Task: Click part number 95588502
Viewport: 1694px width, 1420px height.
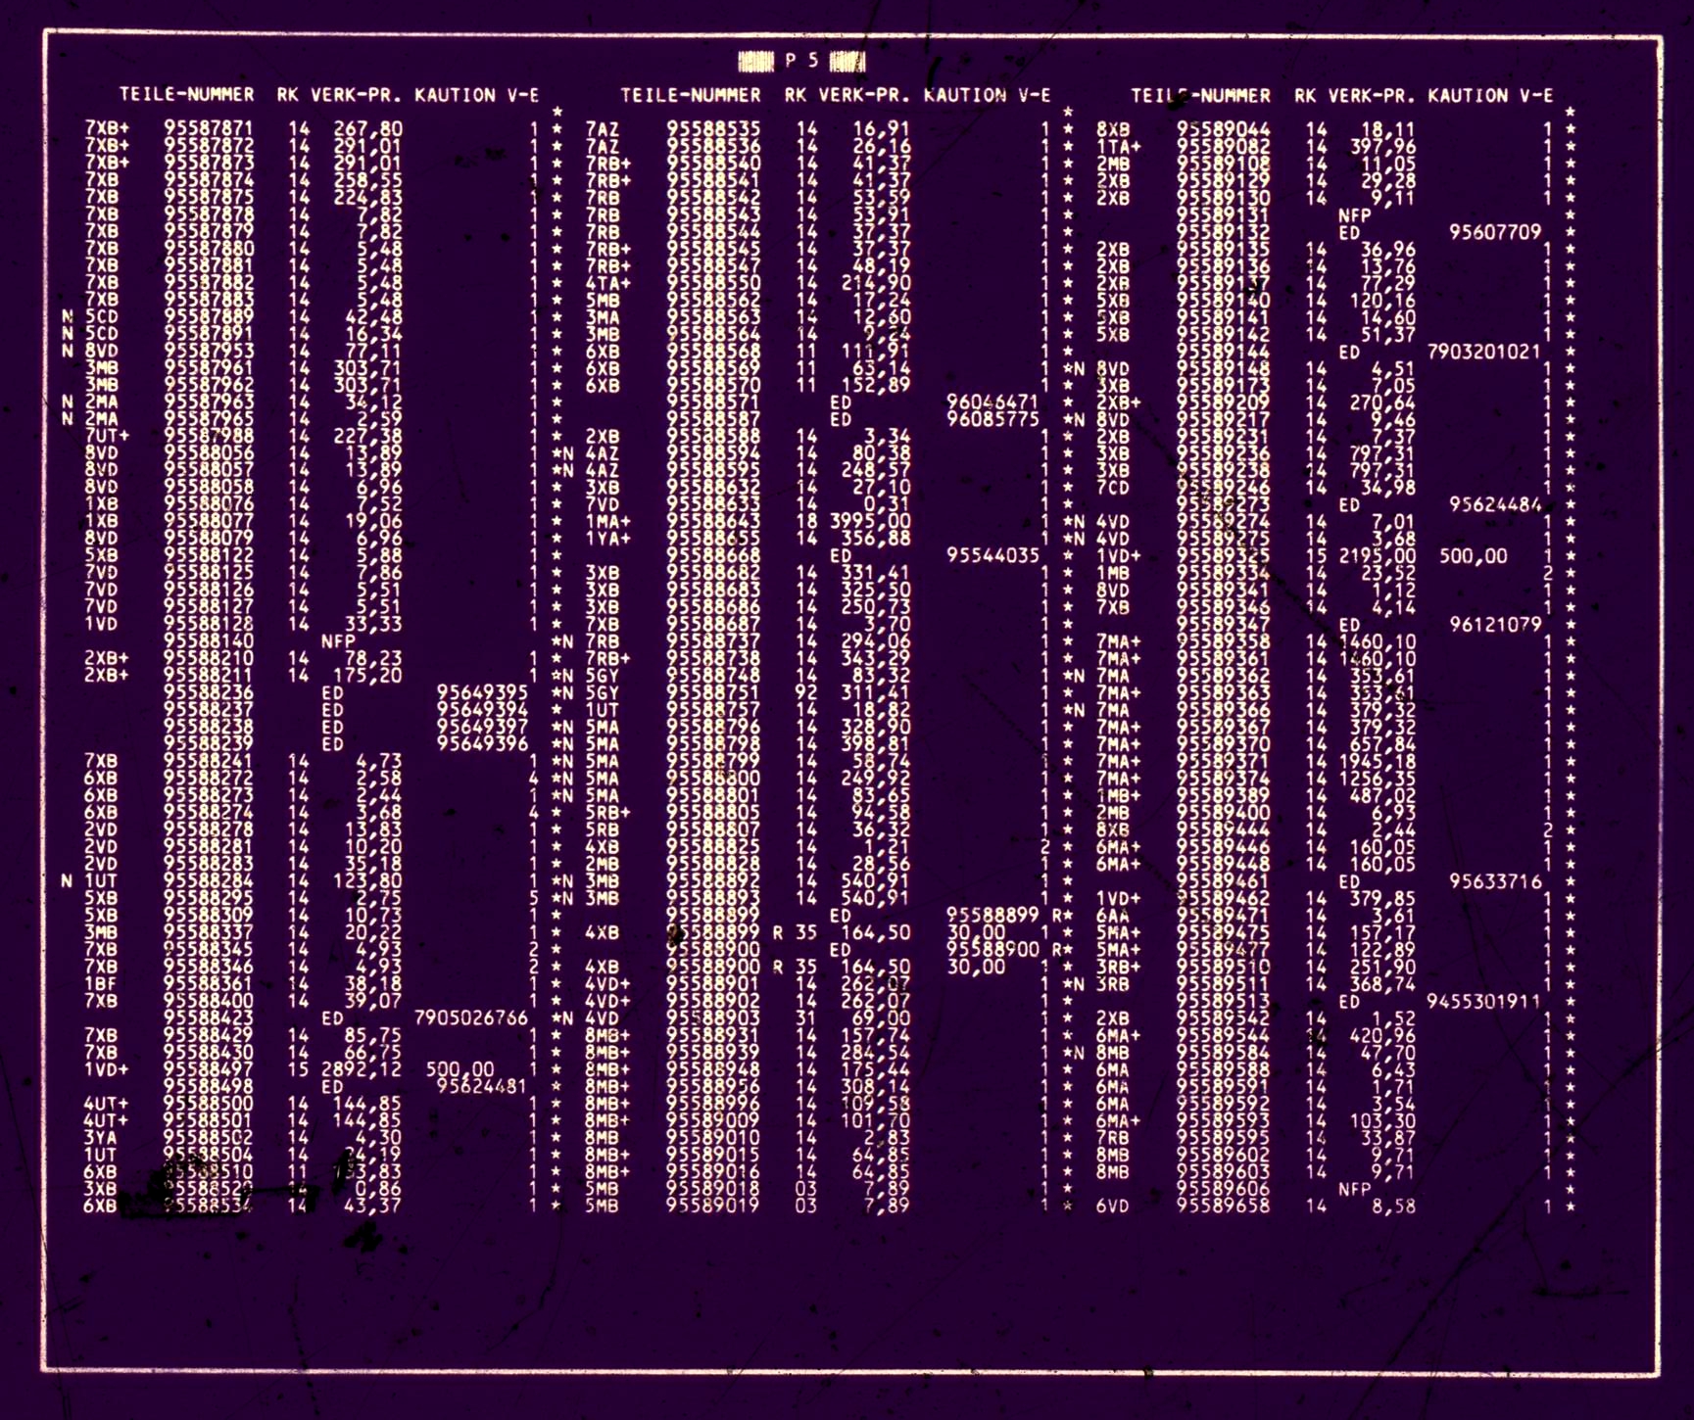Action: 209,1138
